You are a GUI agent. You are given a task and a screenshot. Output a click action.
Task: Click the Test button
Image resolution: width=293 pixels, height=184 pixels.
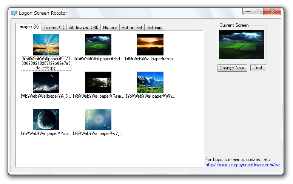(258, 67)
